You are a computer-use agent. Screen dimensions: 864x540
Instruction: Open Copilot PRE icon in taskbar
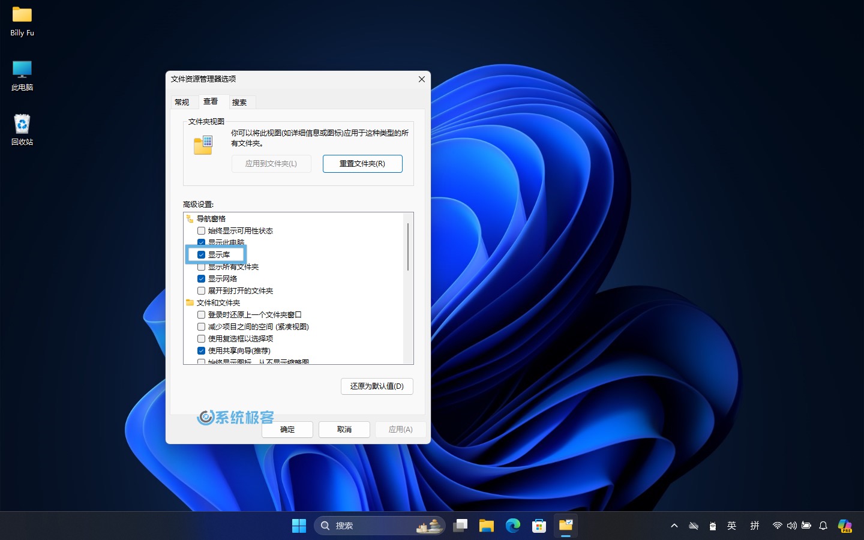pos(845,526)
